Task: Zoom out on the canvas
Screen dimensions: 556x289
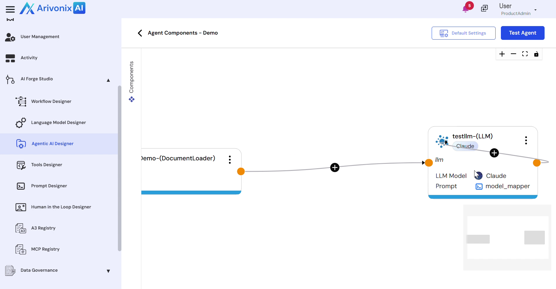Action: click(513, 54)
